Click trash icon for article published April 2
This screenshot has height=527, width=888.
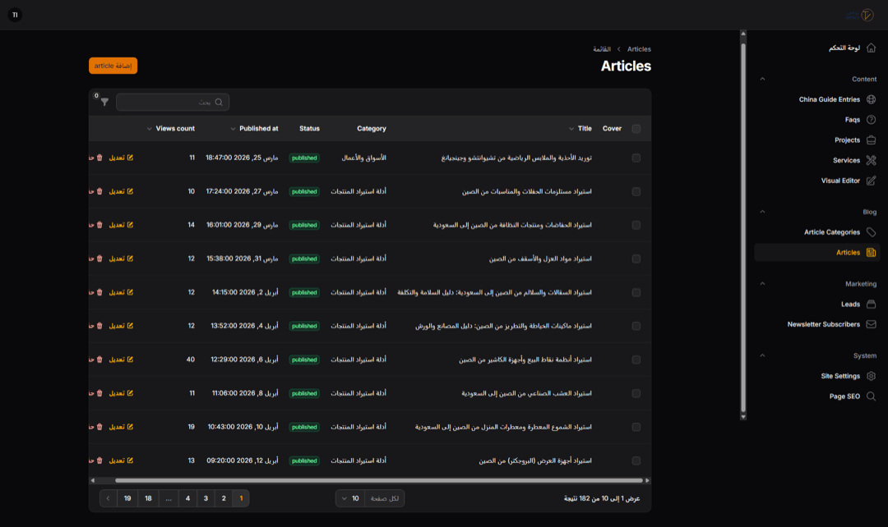click(x=99, y=292)
